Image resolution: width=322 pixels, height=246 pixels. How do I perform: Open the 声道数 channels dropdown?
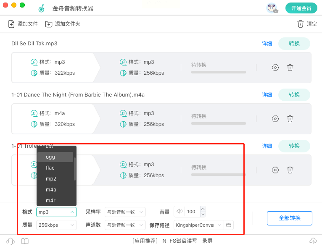coord(125,225)
